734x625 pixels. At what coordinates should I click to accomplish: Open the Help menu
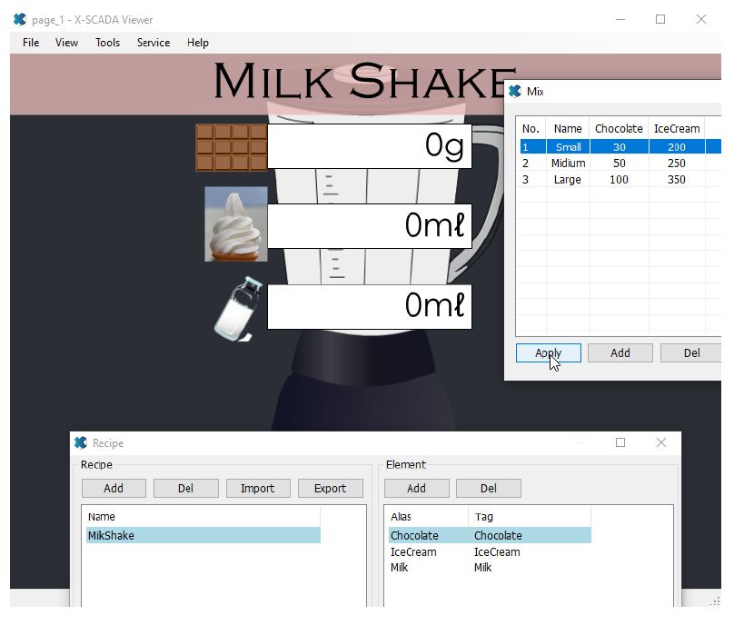coord(197,43)
